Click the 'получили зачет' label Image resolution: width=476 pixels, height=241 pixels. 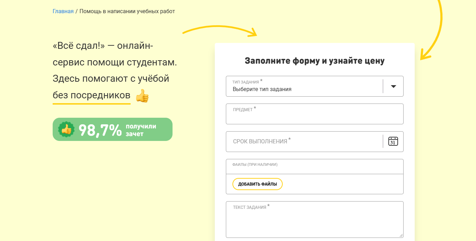click(x=141, y=130)
